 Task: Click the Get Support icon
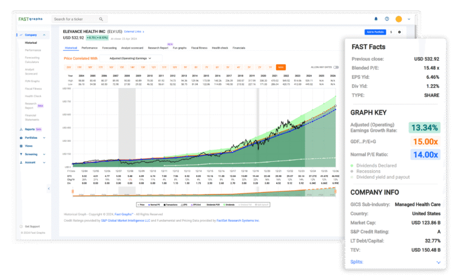point(21,227)
